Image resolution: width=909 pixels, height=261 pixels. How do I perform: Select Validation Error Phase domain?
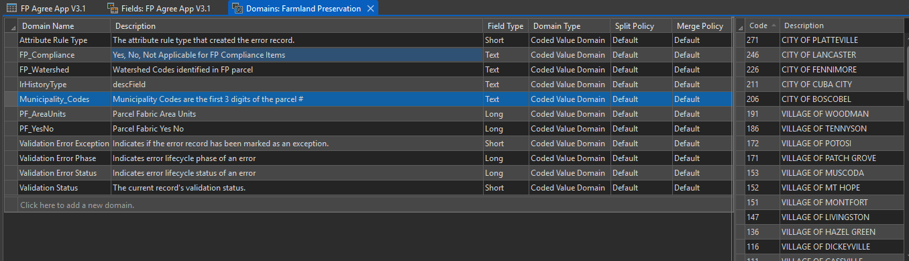tap(64, 158)
